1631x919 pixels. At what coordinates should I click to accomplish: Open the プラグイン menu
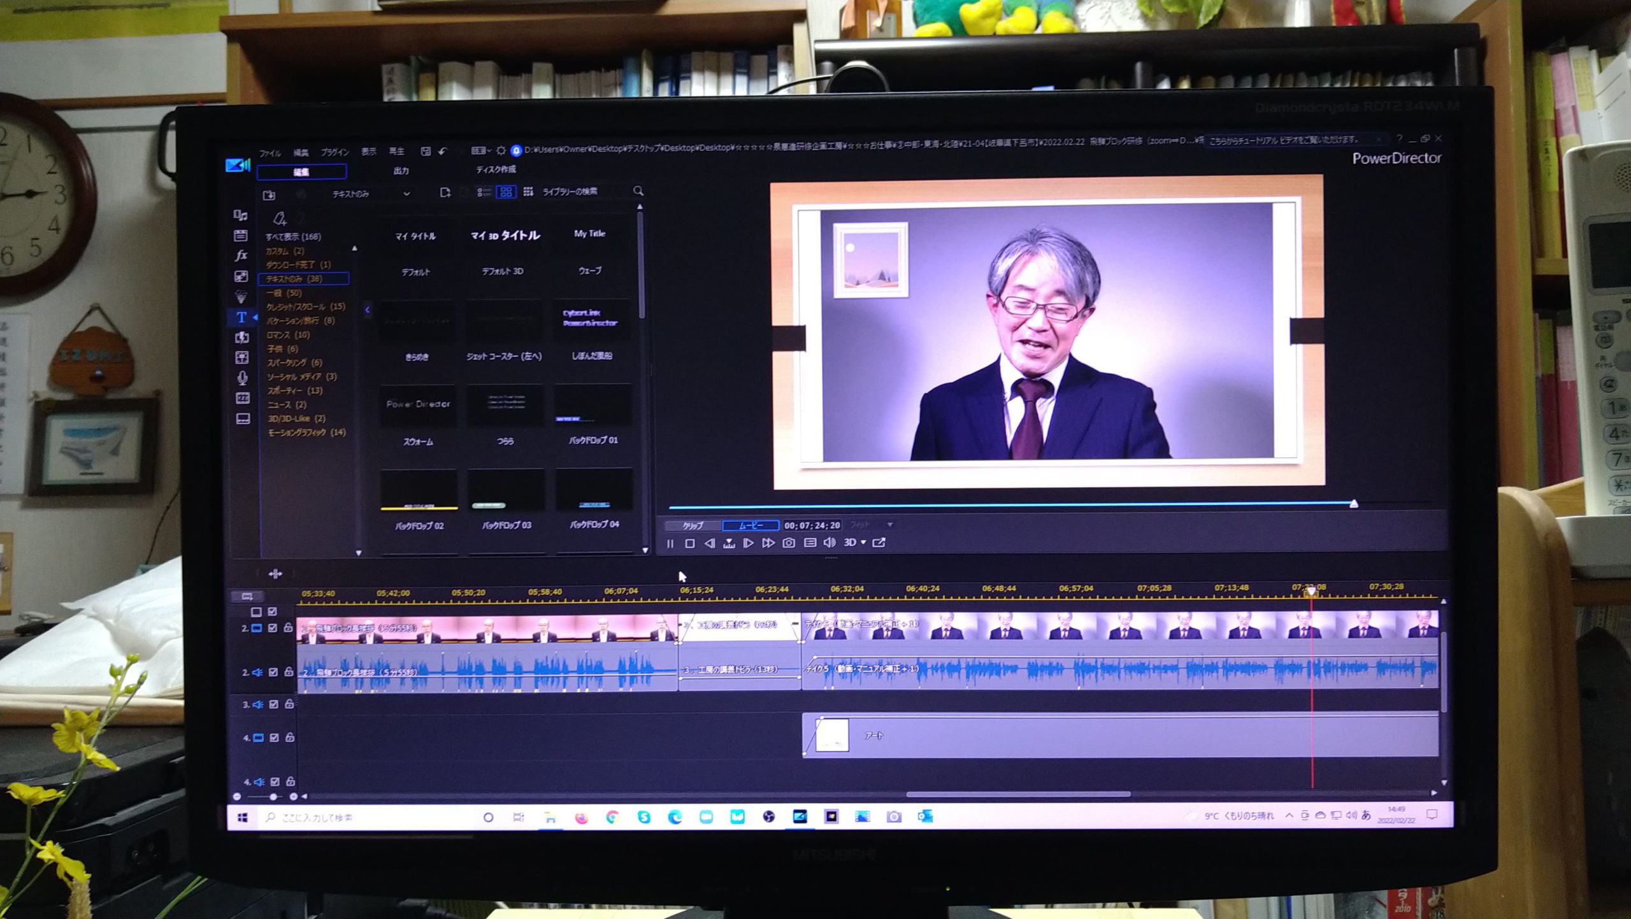[334, 152]
